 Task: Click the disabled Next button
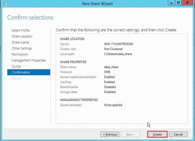pos(131,134)
